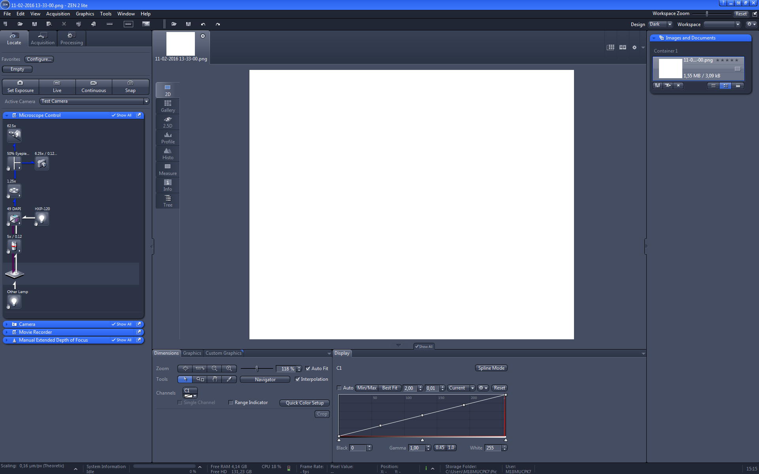
Task: Show the image Info panel
Action: [x=167, y=185]
